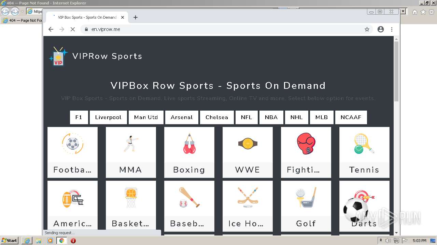Open the Tennis racket card
The width and height of the screenshot is (437, 245).
tap(364, 152)
